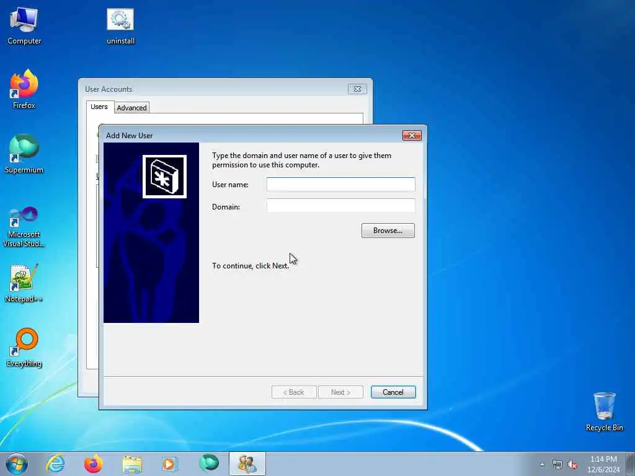Close the User Accounts window

click(x=357, y=89)
